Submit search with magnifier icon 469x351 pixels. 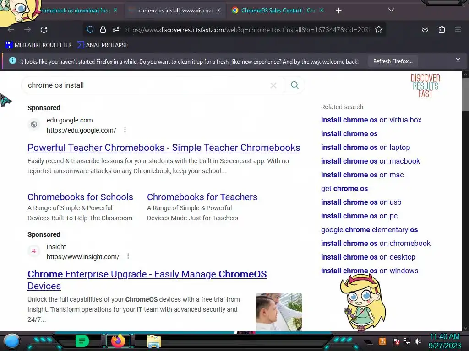(294, 85)
